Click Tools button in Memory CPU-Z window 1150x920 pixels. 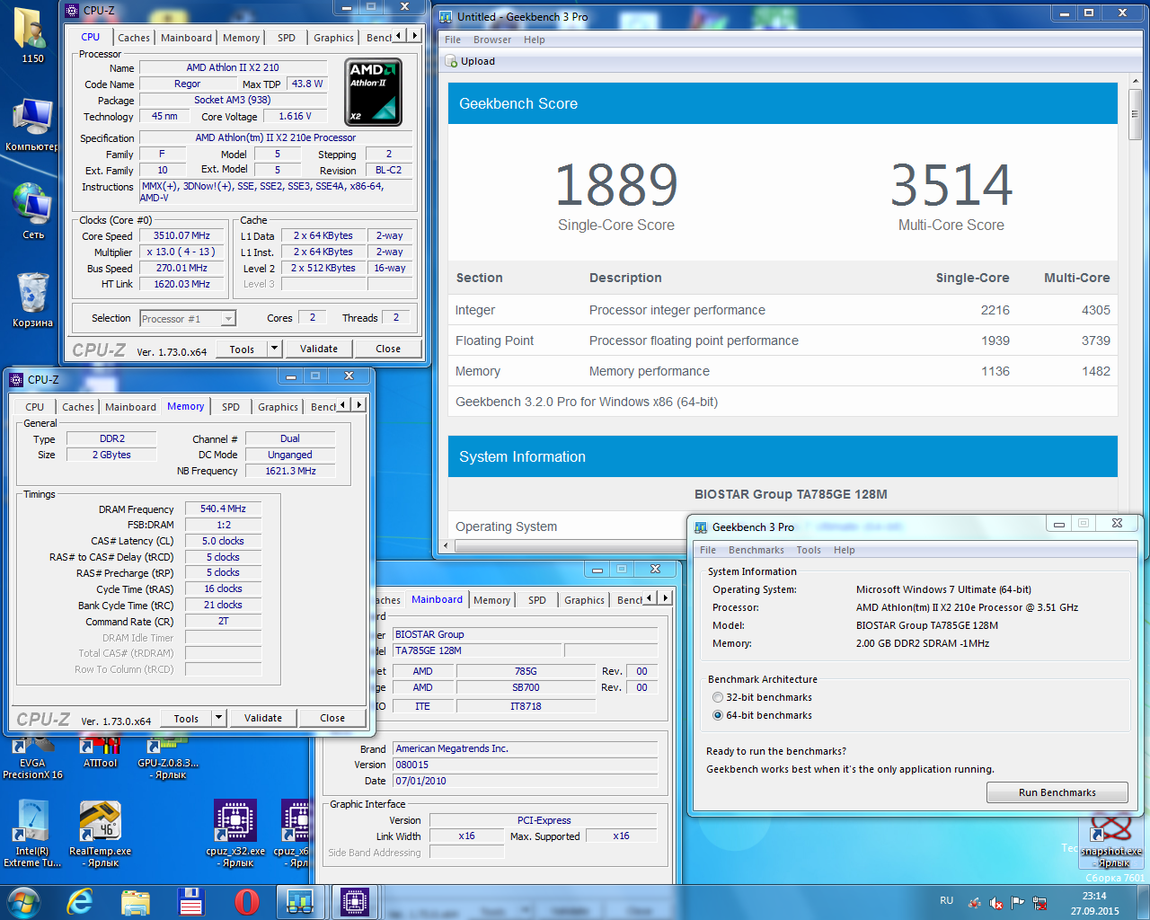(186, 718)
